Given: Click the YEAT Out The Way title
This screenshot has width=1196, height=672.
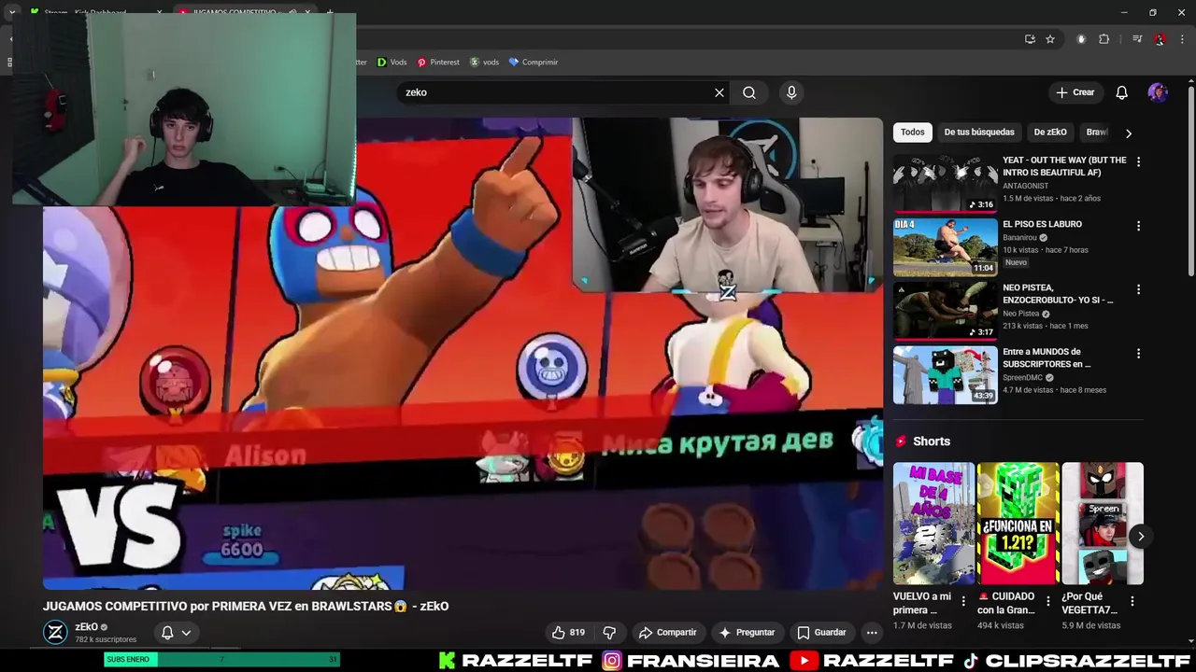Looking at the screenshot, I should click(x=1064, y=166).
